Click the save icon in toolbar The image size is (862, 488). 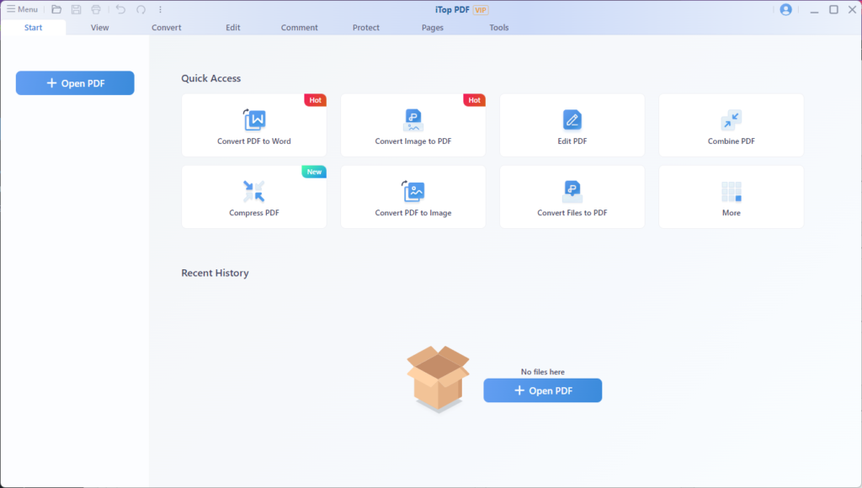[x=76, y=9]
